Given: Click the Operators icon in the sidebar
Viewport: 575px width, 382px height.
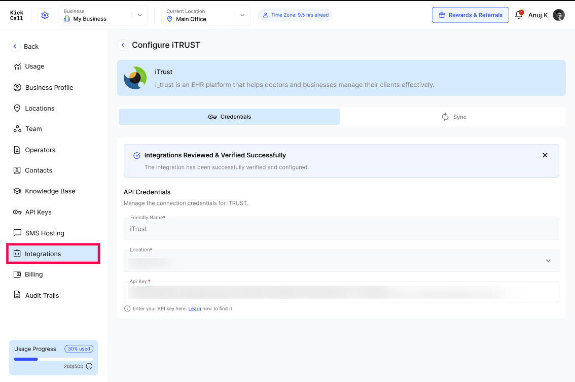Looking at the screenshot, I should [x=17, y=150].
